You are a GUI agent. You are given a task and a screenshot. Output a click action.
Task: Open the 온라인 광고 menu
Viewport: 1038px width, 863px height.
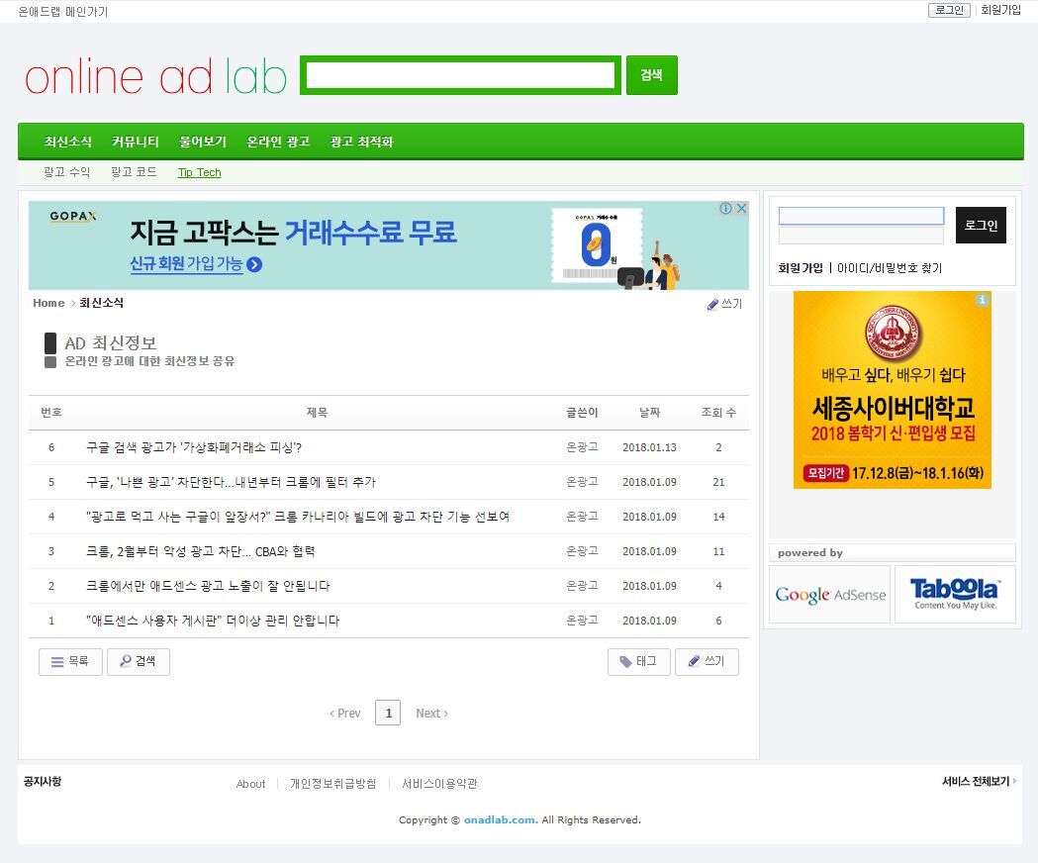[278, 142]
